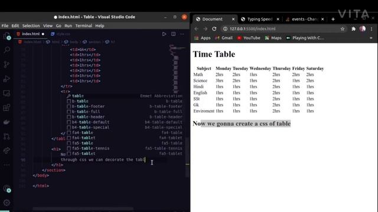Open the Selection menu
The width and height of the screenshot is (378, 212).
point(31,26)
